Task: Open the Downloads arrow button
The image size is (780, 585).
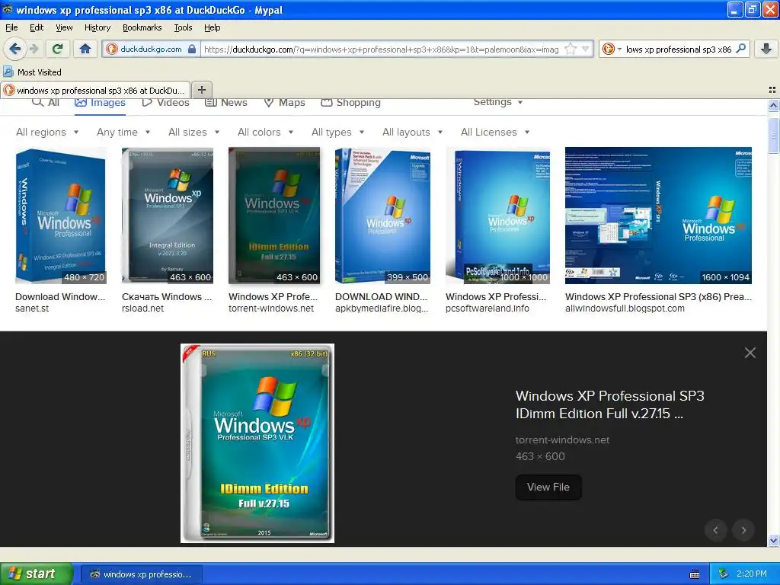Action: click(766, 49)
